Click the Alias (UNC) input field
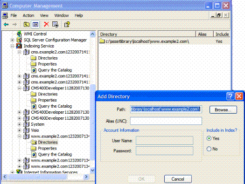The height and width of the screenshot is (184, 245). point(166,121)
